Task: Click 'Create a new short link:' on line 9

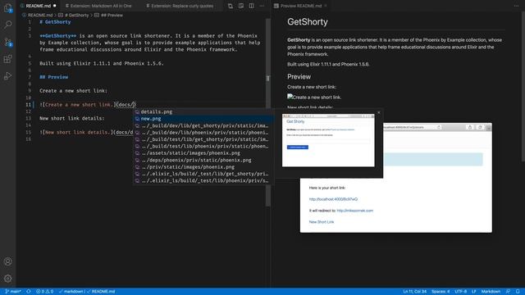Action: point(73,91)
